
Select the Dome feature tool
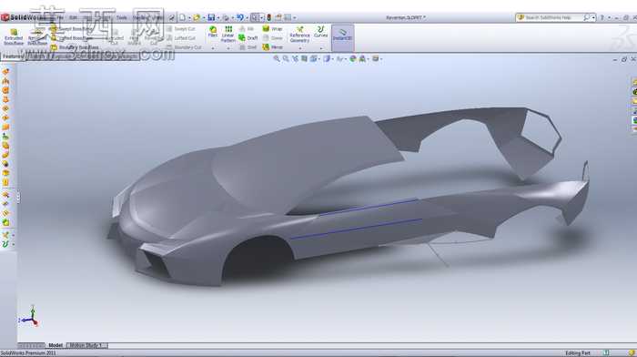tap(273, 38)
